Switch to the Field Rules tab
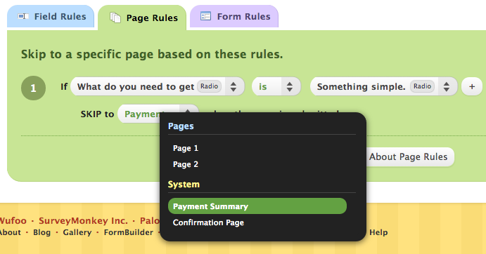 click(51, 16)
